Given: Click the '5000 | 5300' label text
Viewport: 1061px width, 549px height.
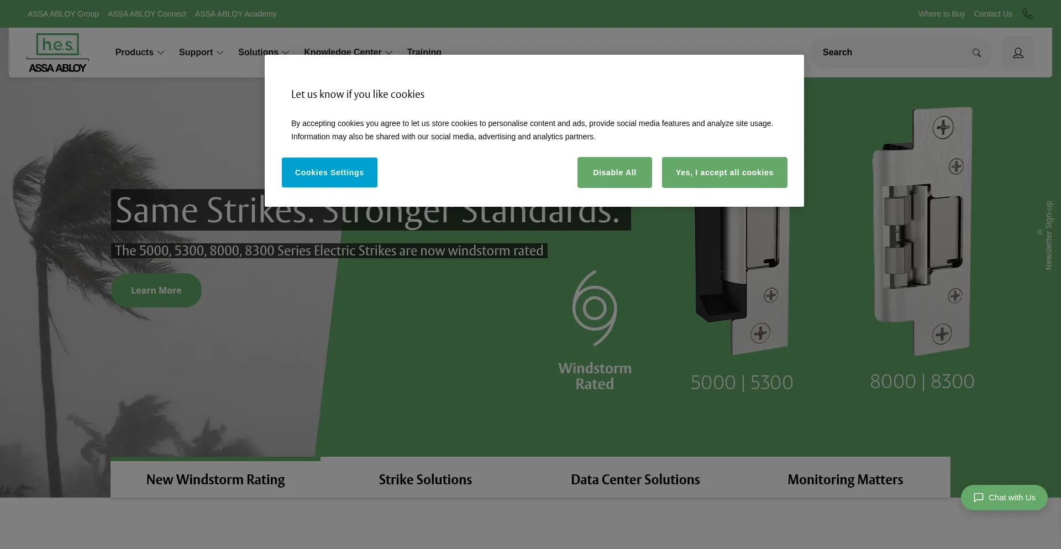Looking at the screenshot, I should click(742, 383).
